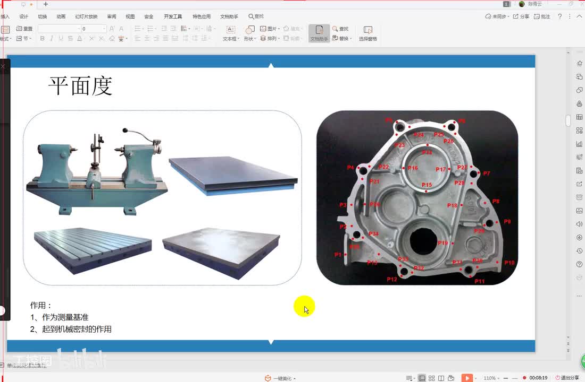
Task: Open the 排列 (Arrange) dropdown
Action: coord(270,38)
